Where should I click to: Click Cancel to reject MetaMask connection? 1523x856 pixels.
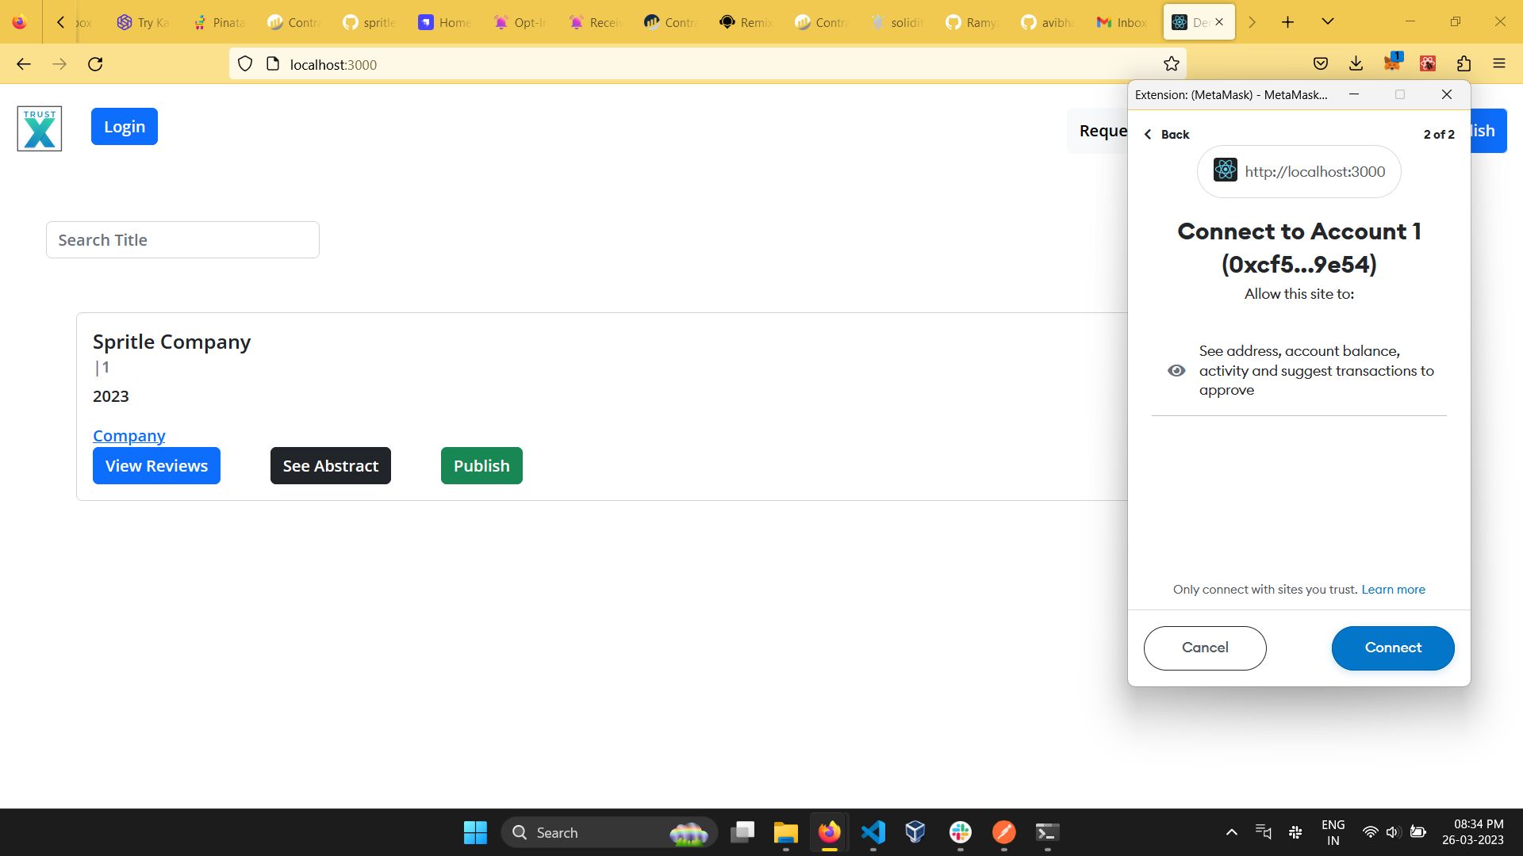pyautogui.click(x=1205, y=648)
